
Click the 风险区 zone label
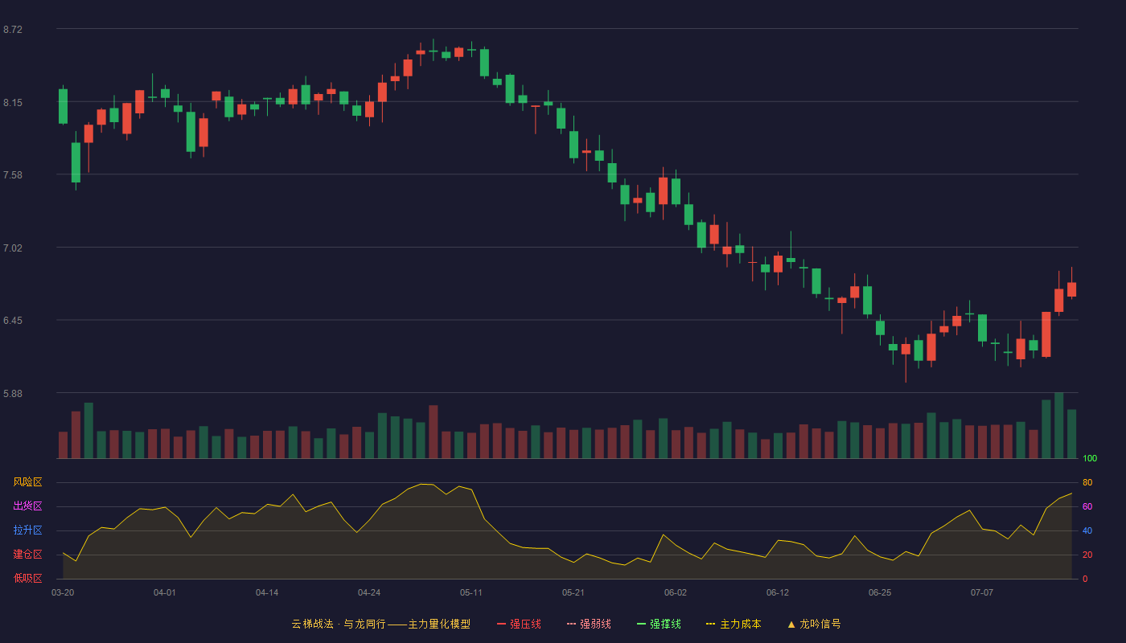(27, 482)
